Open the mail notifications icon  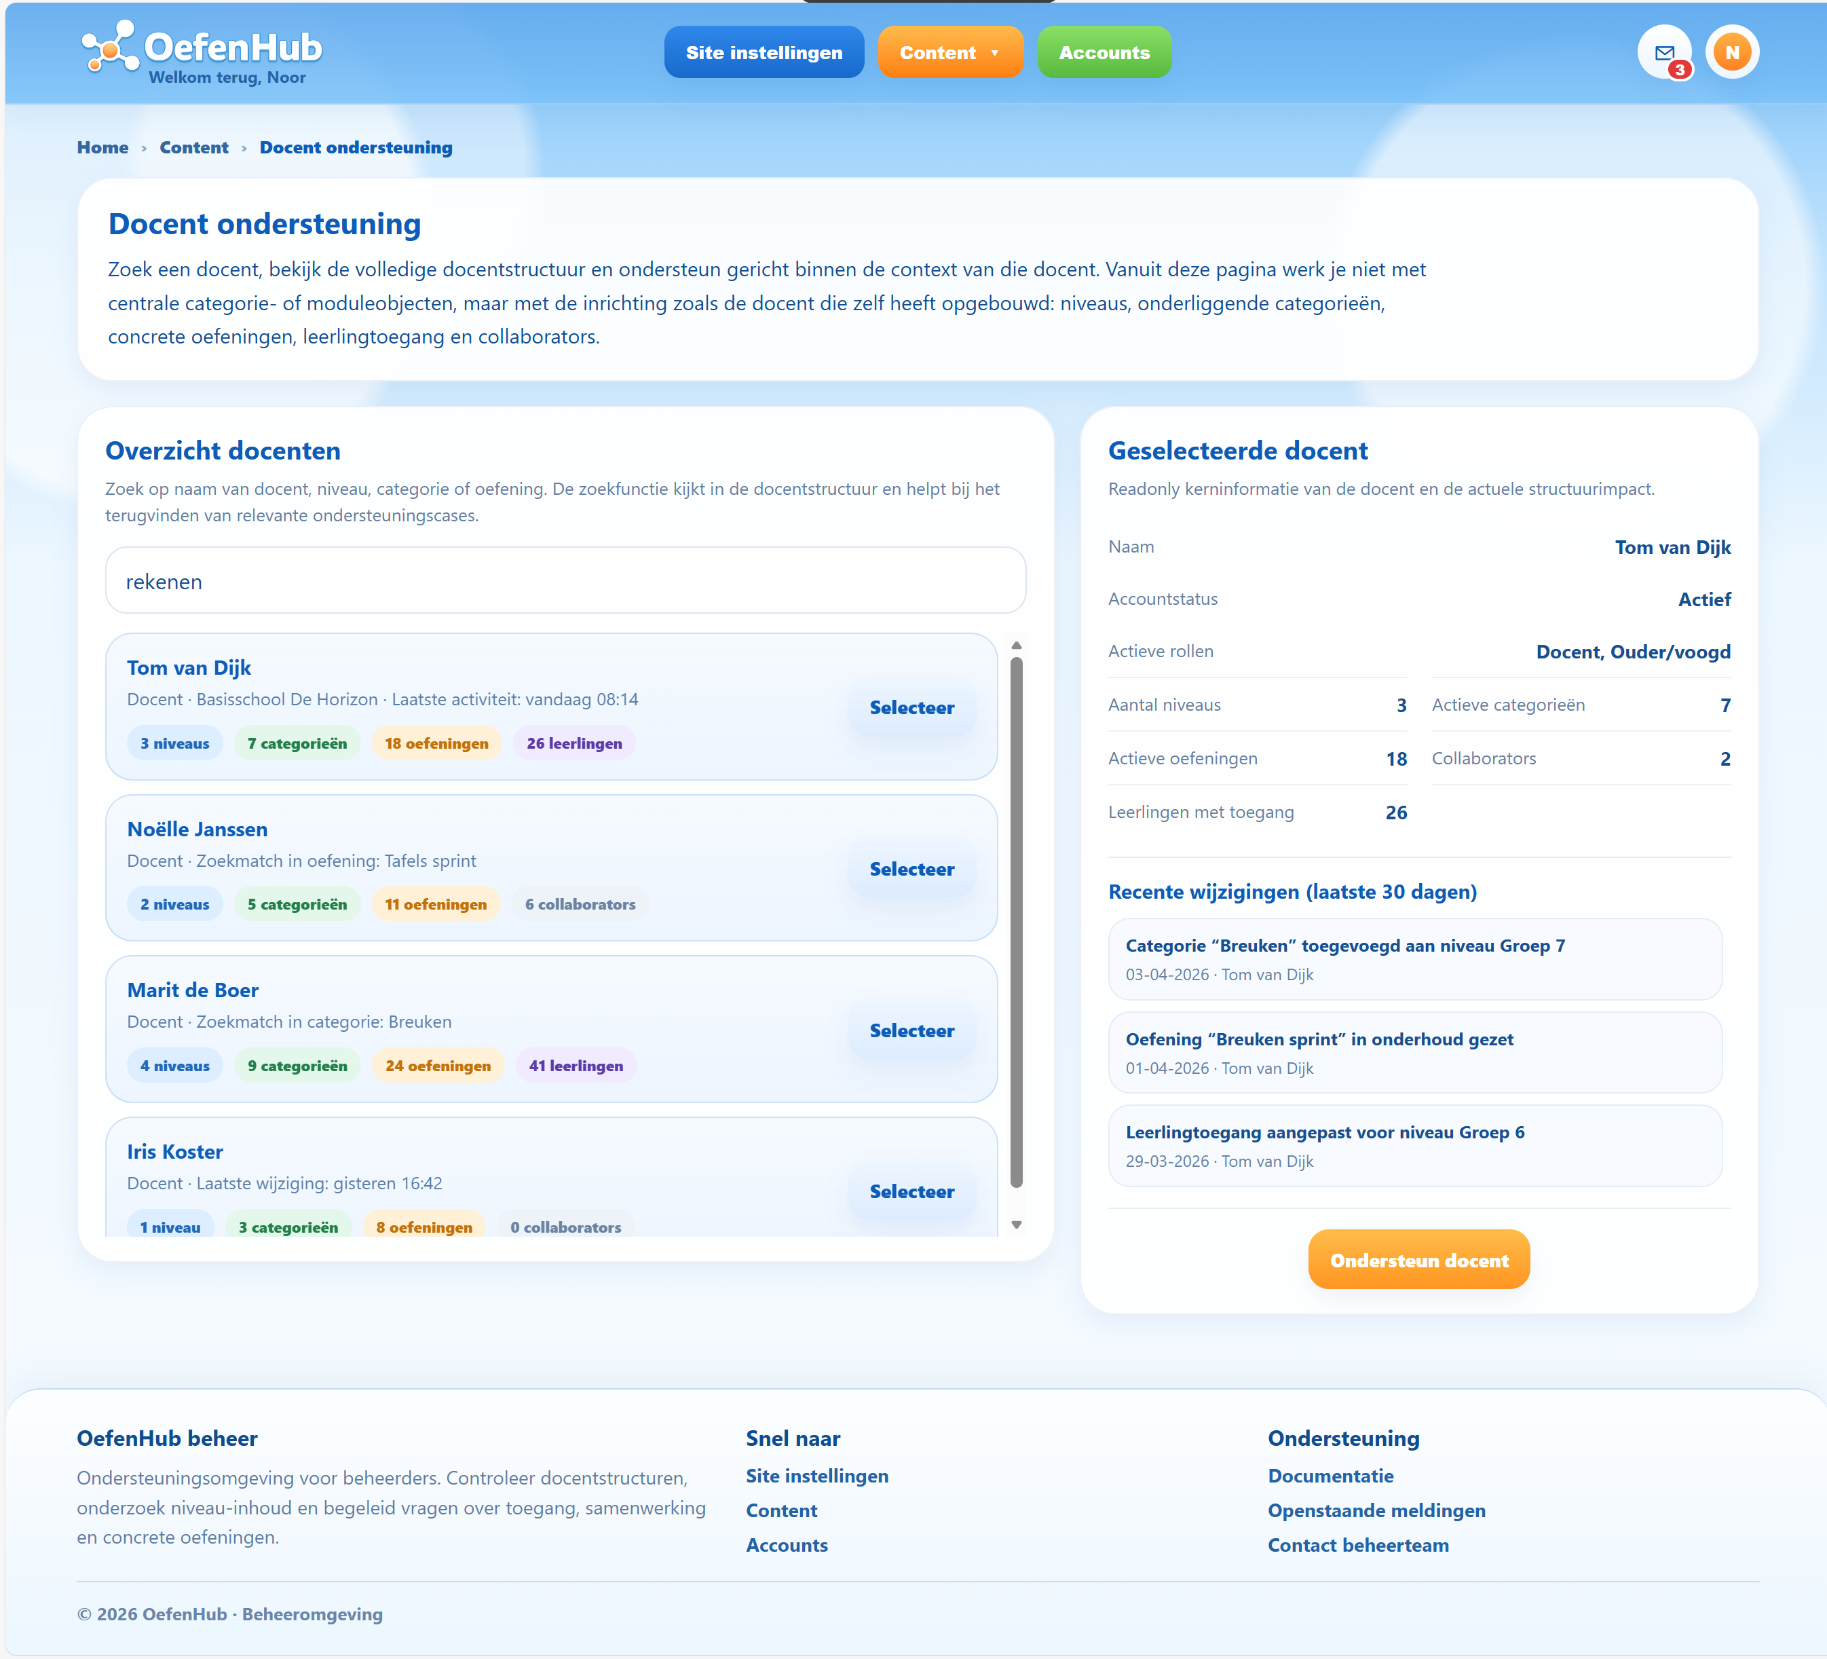point(1664,52)
